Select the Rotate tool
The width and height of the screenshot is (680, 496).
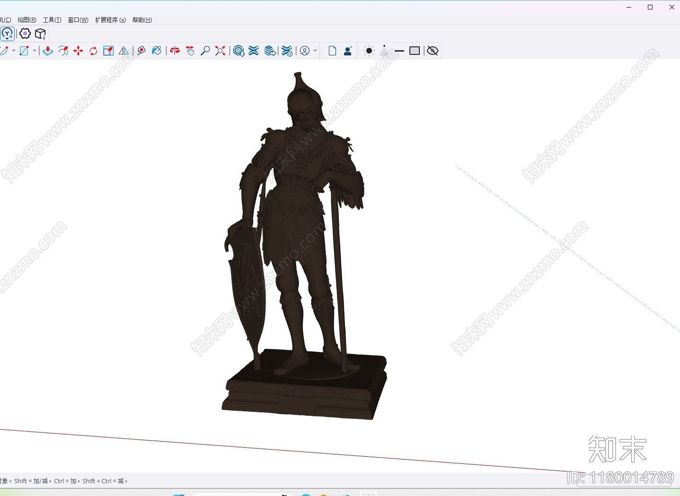(x=93, y=51)
